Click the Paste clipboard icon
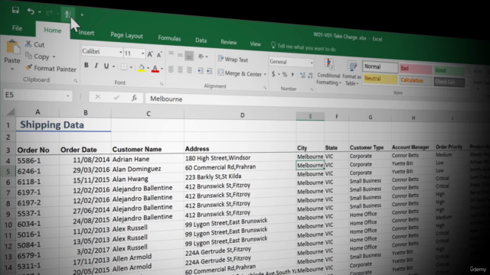The width and height of the screenshot is (490, 275). tap(13, 47)
